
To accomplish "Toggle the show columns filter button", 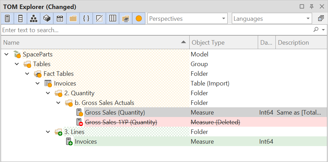I will [20, 19].
